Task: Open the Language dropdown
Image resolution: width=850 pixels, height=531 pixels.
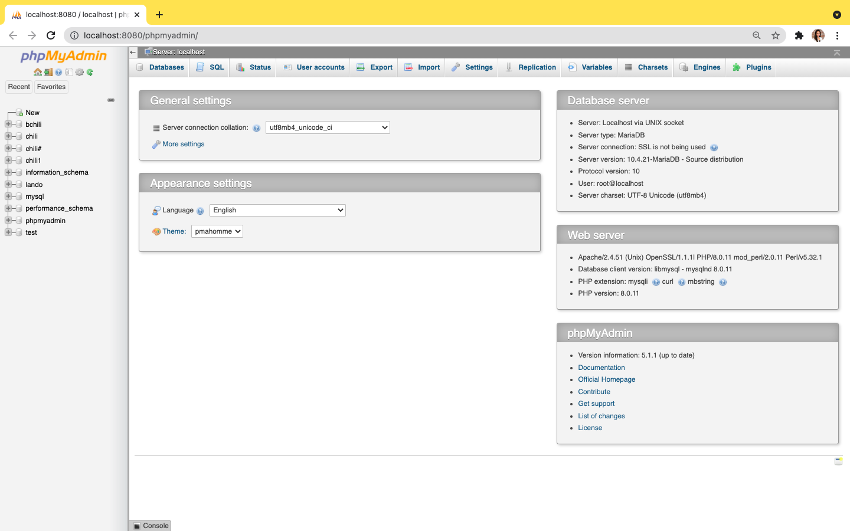Action: pyautogui.click(x=277, y=210)
